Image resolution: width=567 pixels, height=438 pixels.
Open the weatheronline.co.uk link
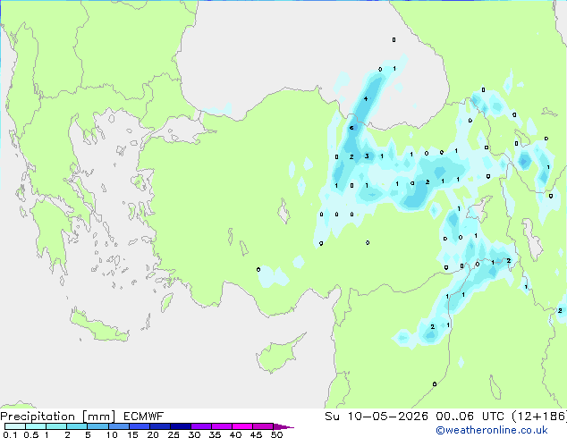click(492, 431)
